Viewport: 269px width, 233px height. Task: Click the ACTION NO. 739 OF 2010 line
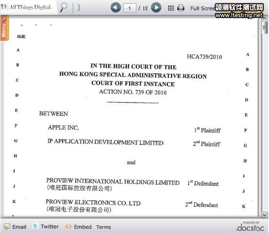click(133, 92)
